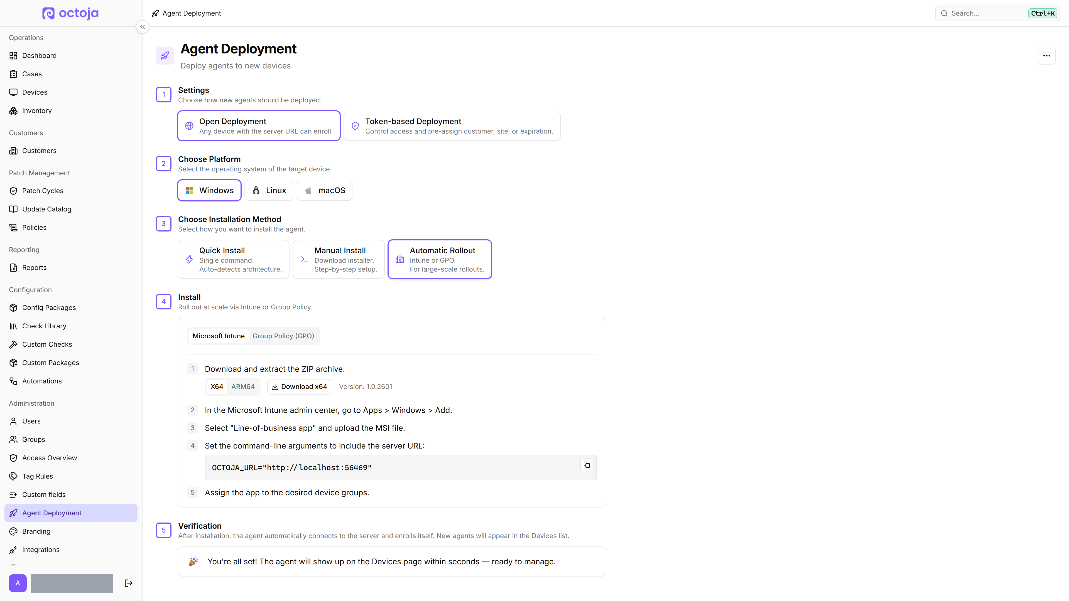Switch to the Microsoft Intune tab

click(219, 336)
